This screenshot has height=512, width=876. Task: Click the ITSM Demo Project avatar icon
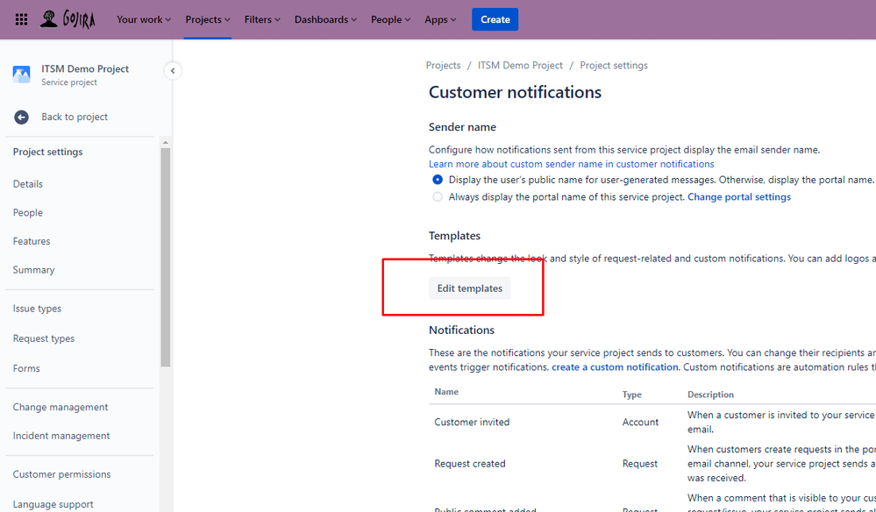(21, 75)
